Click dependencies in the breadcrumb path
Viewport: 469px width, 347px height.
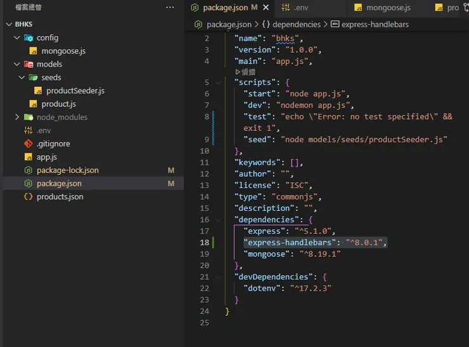click(297, 24)
